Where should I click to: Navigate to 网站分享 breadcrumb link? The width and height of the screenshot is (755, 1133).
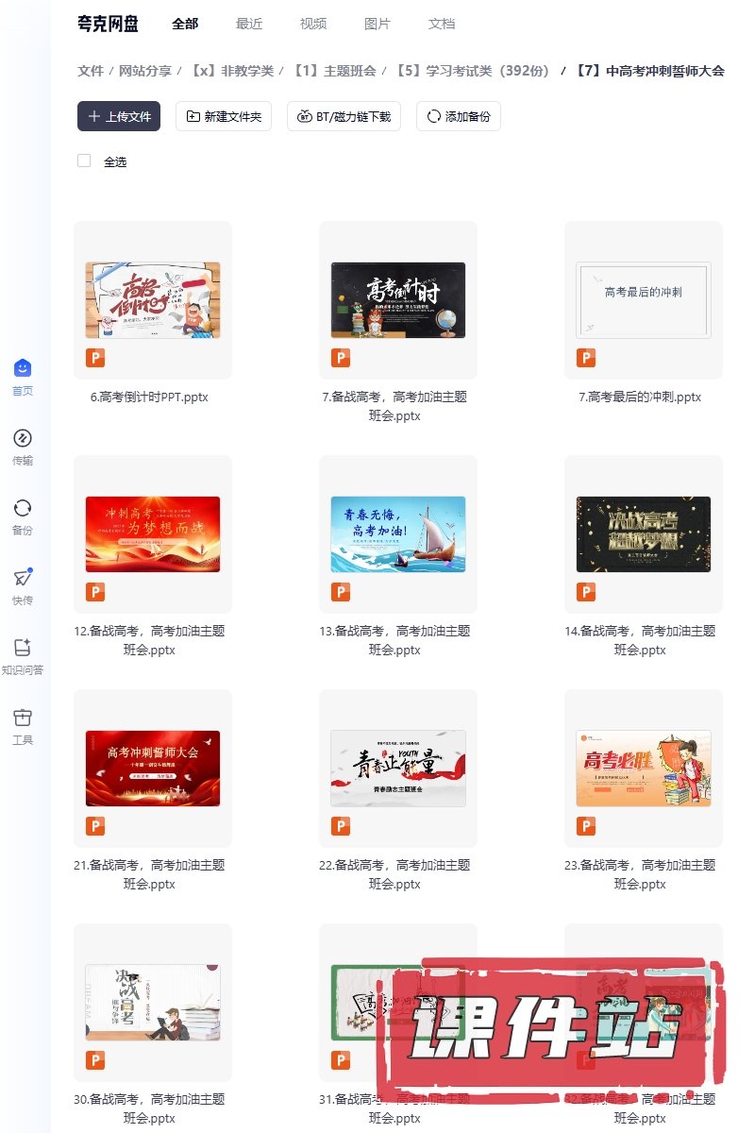tap(145, 71)
